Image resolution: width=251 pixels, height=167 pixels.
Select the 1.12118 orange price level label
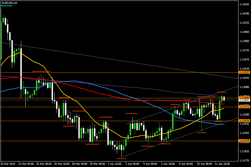[x=244, y=141]
